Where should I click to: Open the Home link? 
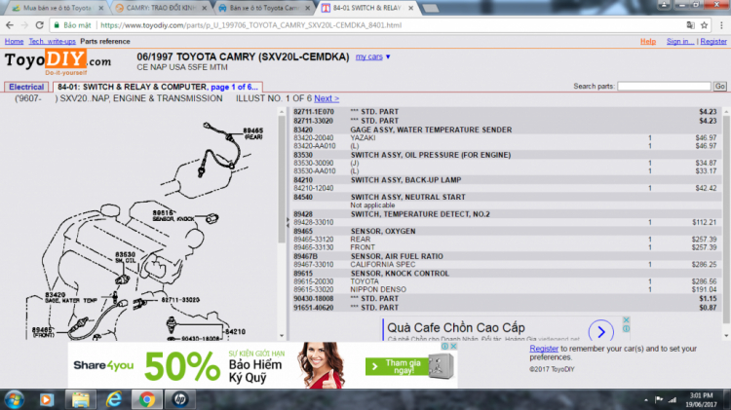[x=14, y=42]
